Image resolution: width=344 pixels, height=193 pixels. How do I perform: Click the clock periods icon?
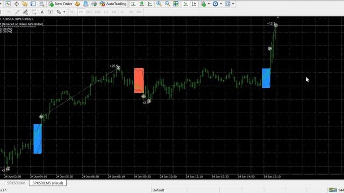click(216, 4)
